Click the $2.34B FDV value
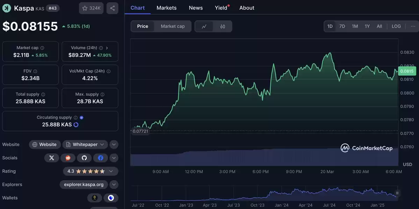The height and width of the screenshot is (209, 419). pyautogui.click(x=30, y=78)
